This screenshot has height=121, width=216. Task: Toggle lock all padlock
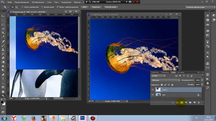coord(172,85)
